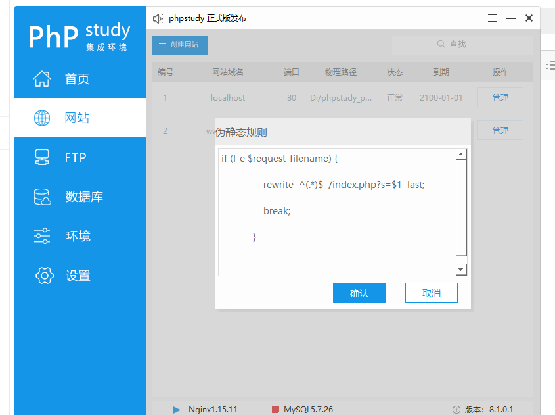Screen dimensions: 555x415
Task: Click the globe website icon
Action: [x=42, y=118]
